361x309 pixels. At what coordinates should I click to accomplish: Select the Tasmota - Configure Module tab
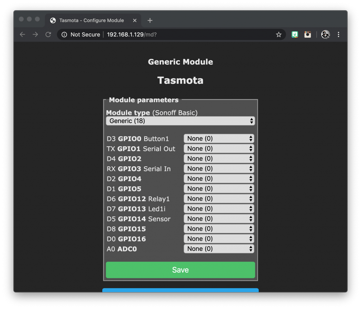pyautogui.click(x=93, y=20)
